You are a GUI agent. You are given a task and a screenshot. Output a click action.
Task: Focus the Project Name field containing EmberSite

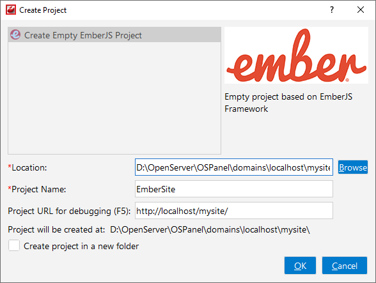(x=234, y=189)
